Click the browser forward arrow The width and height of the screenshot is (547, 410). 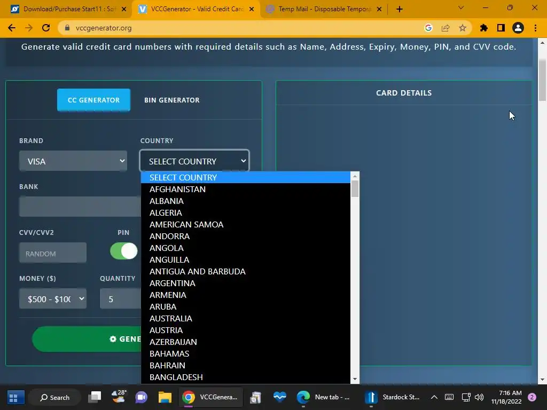click(29, 28)
